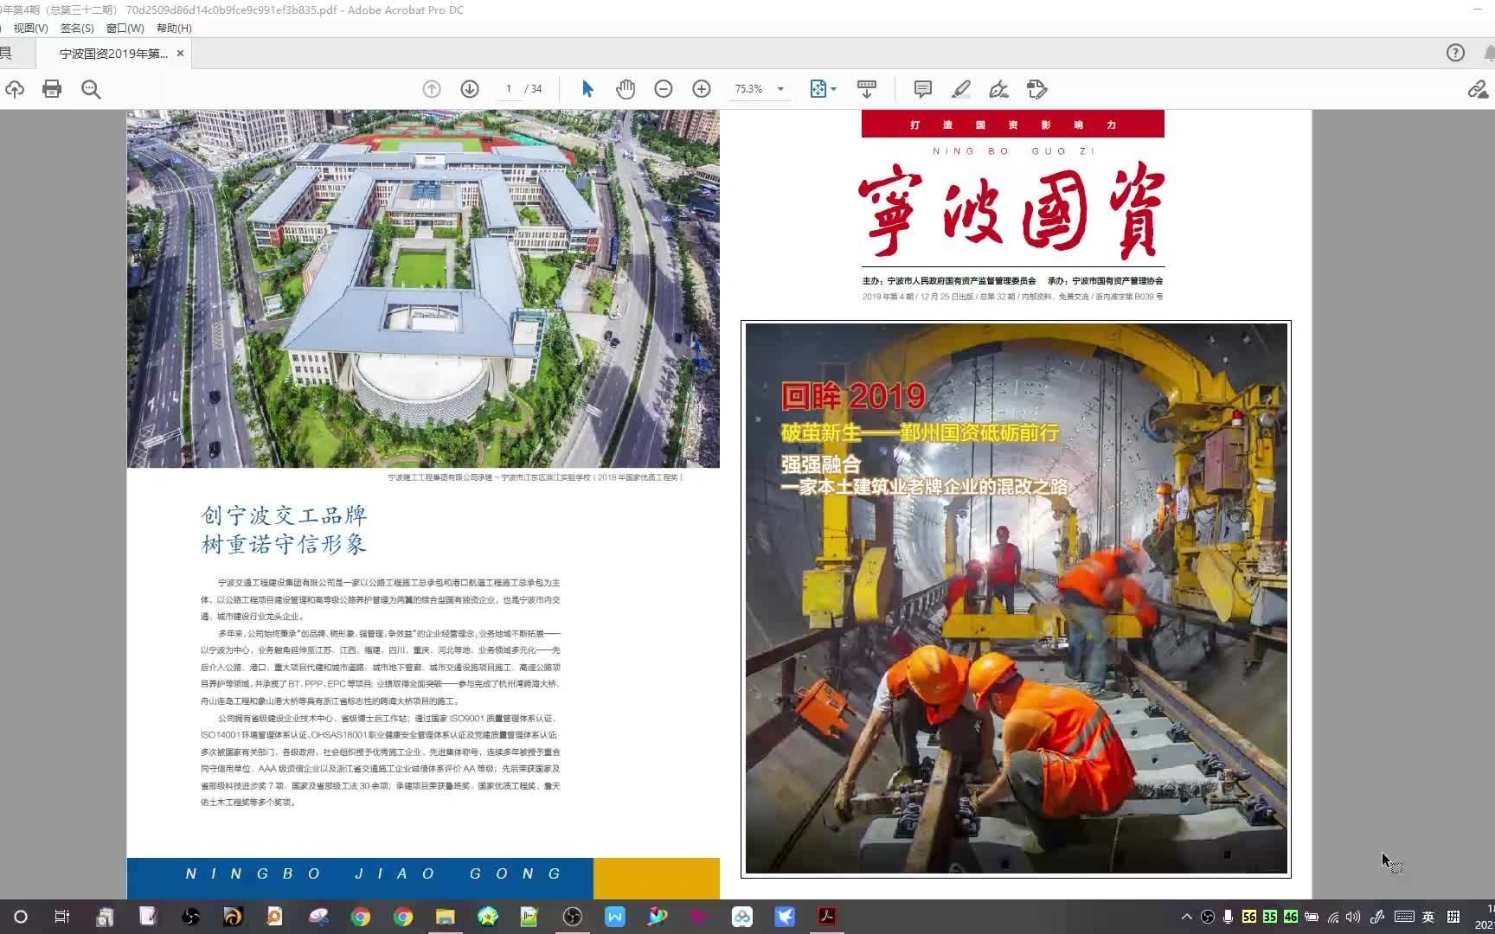Open Windows Start circle button
The width and height of the screenshot is (1495, 934).
(21, 917)
